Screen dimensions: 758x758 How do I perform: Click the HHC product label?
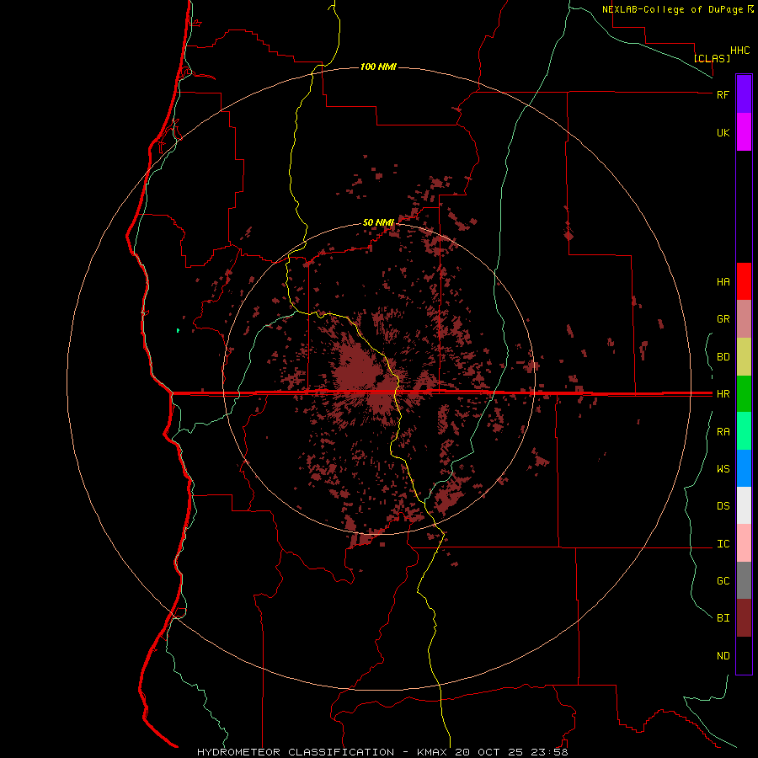click(740, 51)
